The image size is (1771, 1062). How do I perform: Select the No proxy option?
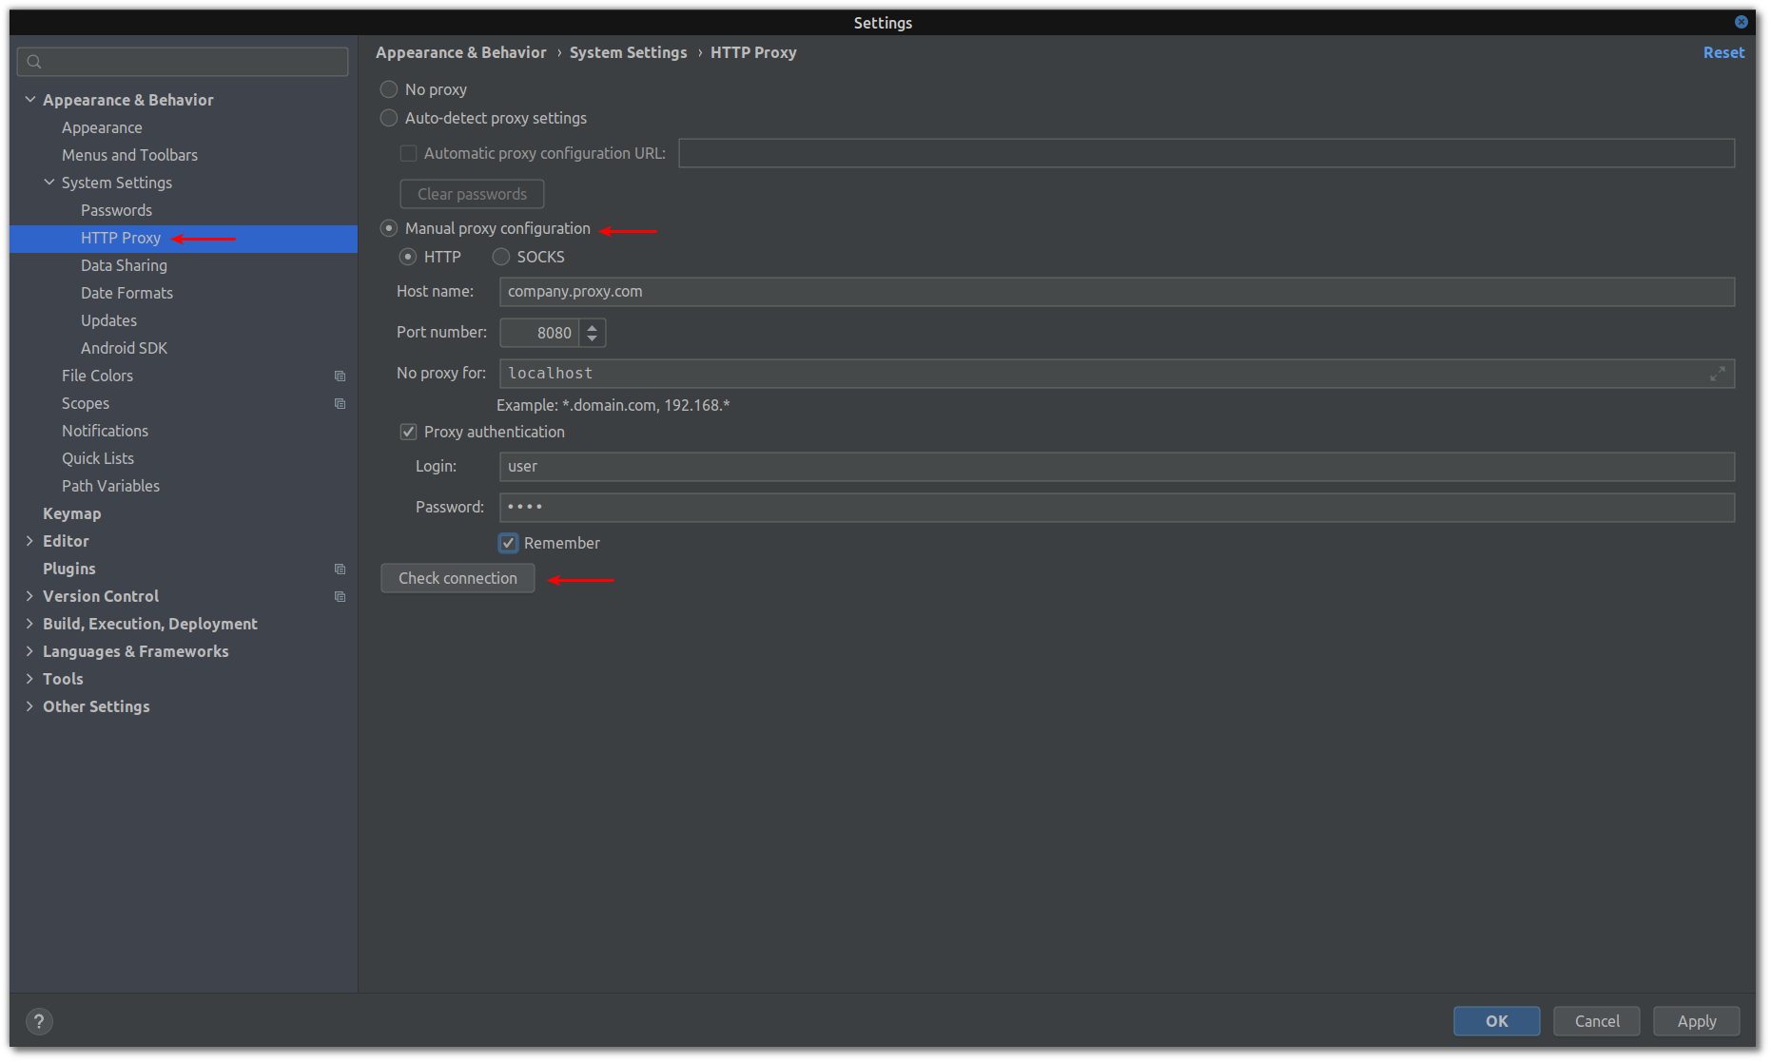point(389,89)
